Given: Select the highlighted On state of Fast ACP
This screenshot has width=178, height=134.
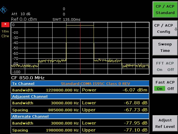Looking at the screenshot, I should (x=160, y=89).
